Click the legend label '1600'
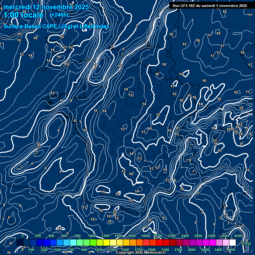The image size is (255, 255). tap(132, 236)
